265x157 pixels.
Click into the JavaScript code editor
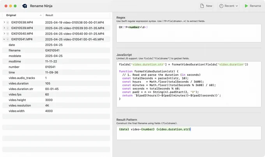189,84
